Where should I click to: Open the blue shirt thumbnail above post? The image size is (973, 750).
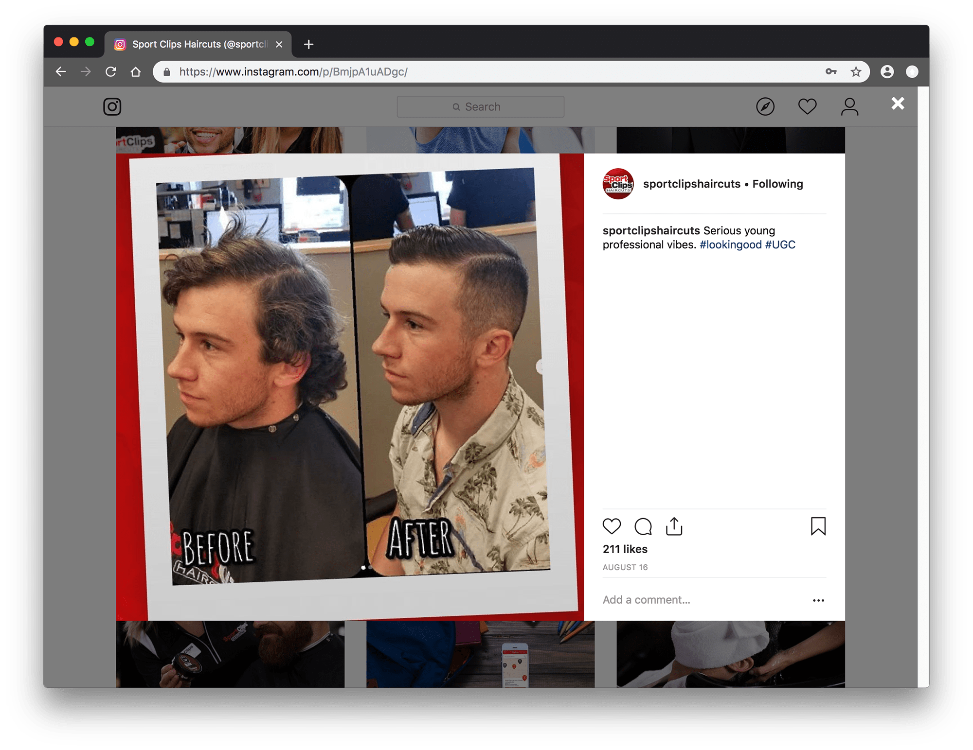[480, 140]
